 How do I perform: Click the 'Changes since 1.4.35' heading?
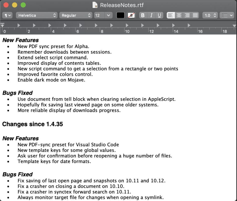point(33,124)
